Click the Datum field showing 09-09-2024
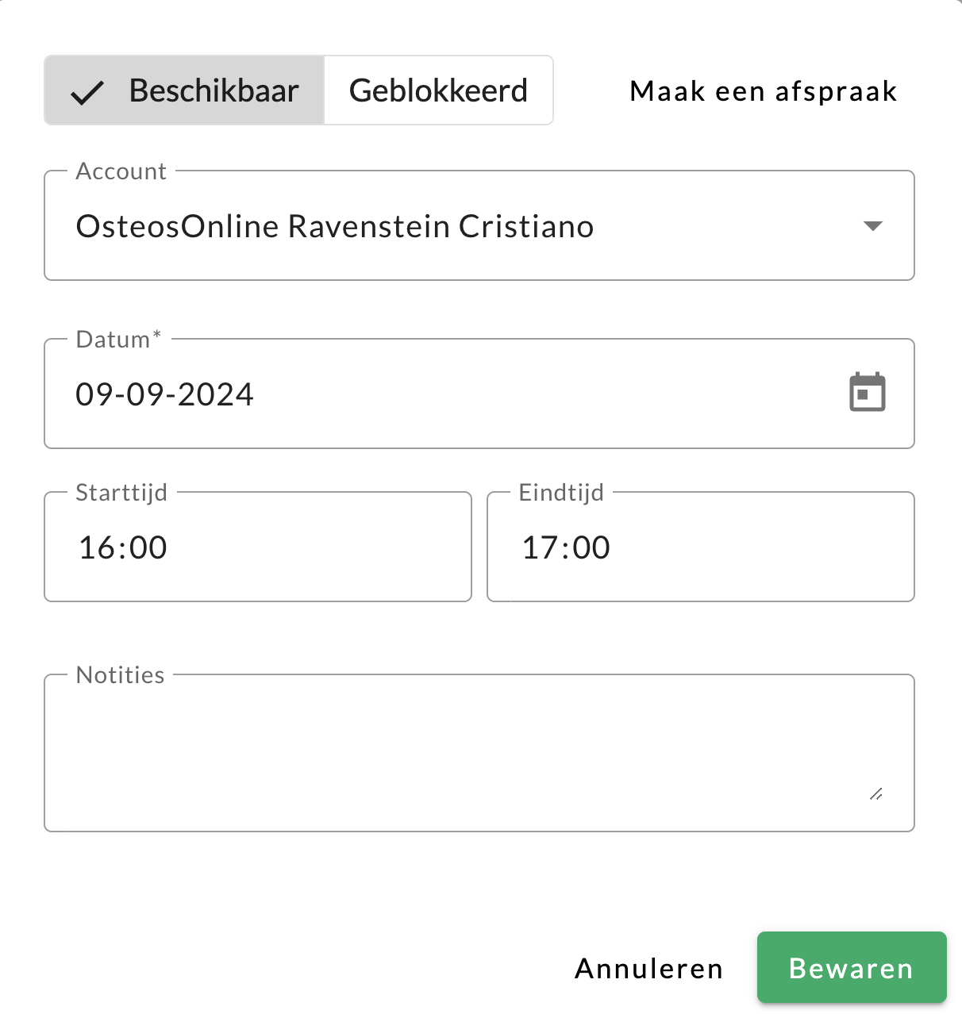This screenshot has height=1014, width=962. click(x=397, y=394)
